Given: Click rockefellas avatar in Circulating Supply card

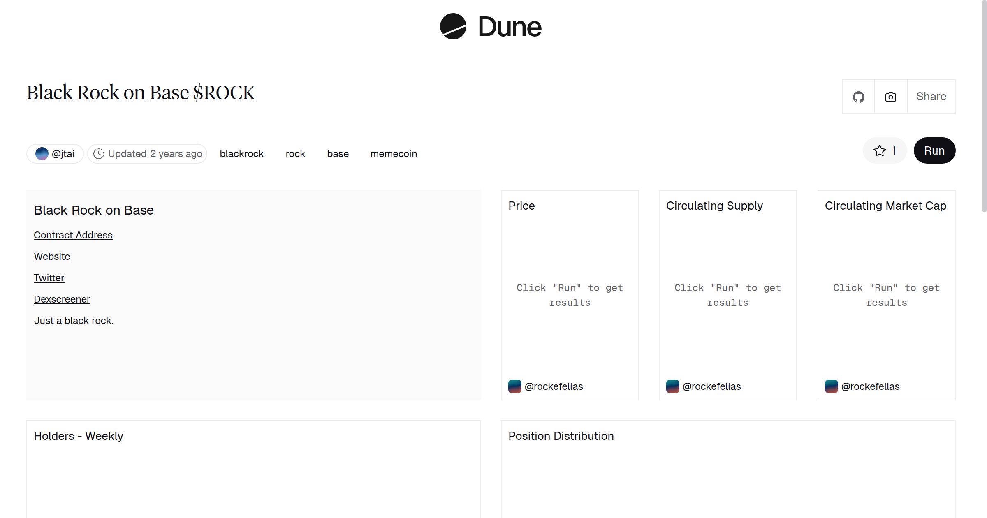Looking at the screenshot, I should click(672, 386).
